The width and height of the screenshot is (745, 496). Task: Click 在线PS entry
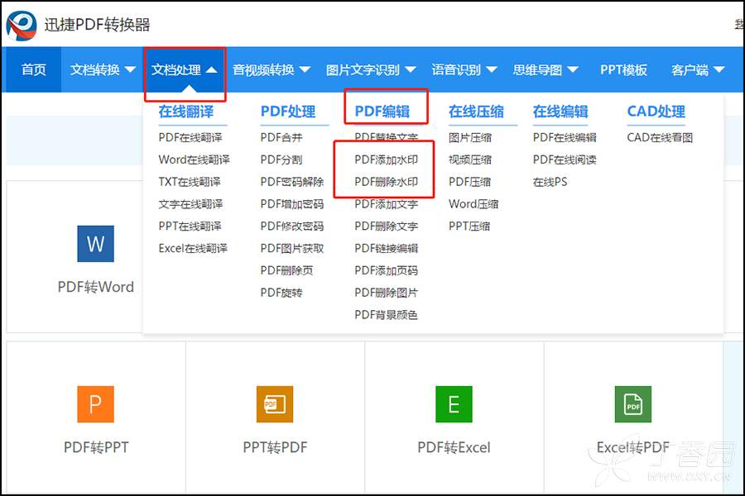point(550,182)
